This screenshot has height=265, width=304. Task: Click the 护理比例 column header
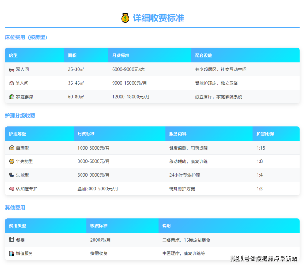265,134
